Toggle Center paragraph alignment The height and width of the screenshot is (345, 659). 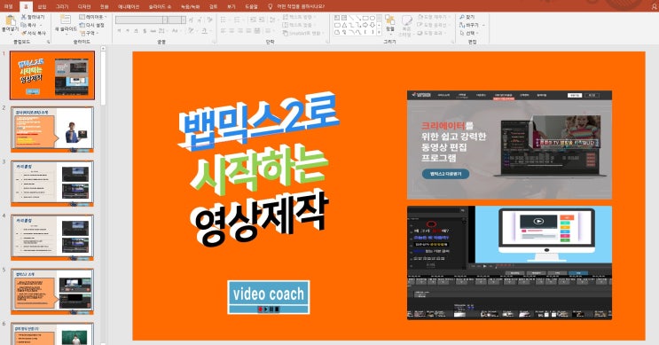click(231, 31)
